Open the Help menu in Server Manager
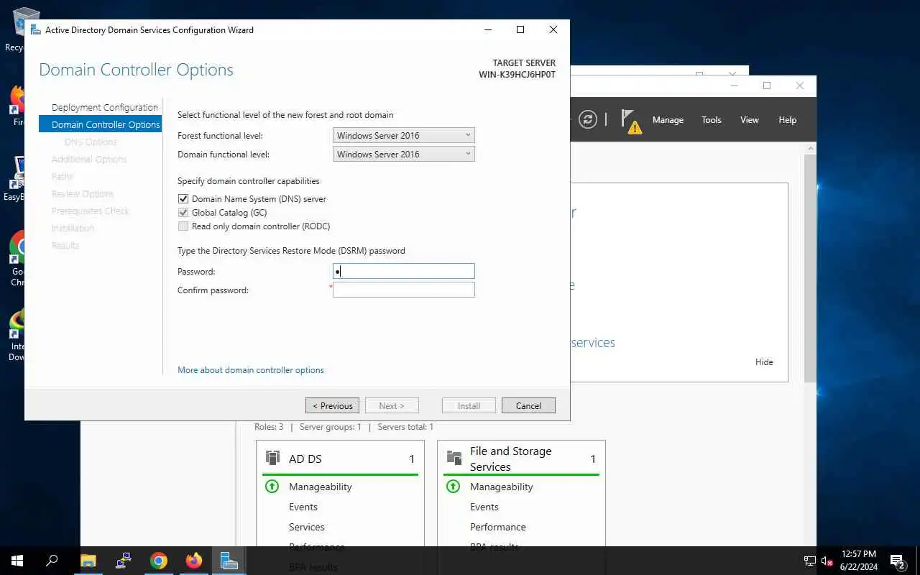Screen dimensions: 920x575 click(x=788, y=120)
